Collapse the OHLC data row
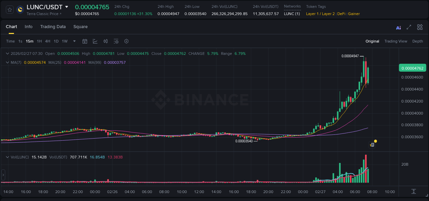The height and width of the screenshot is (201, 429). (8, 54)
